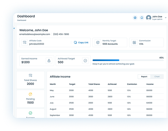Click the Month column header
The width and height of the screenshot is (168, 131).
(x=53, y=84)
